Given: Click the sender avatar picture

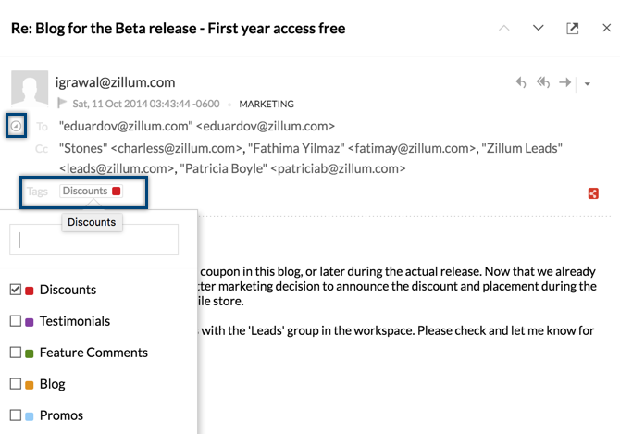Looking at the screenshot, I should click(x=29, y=90).
